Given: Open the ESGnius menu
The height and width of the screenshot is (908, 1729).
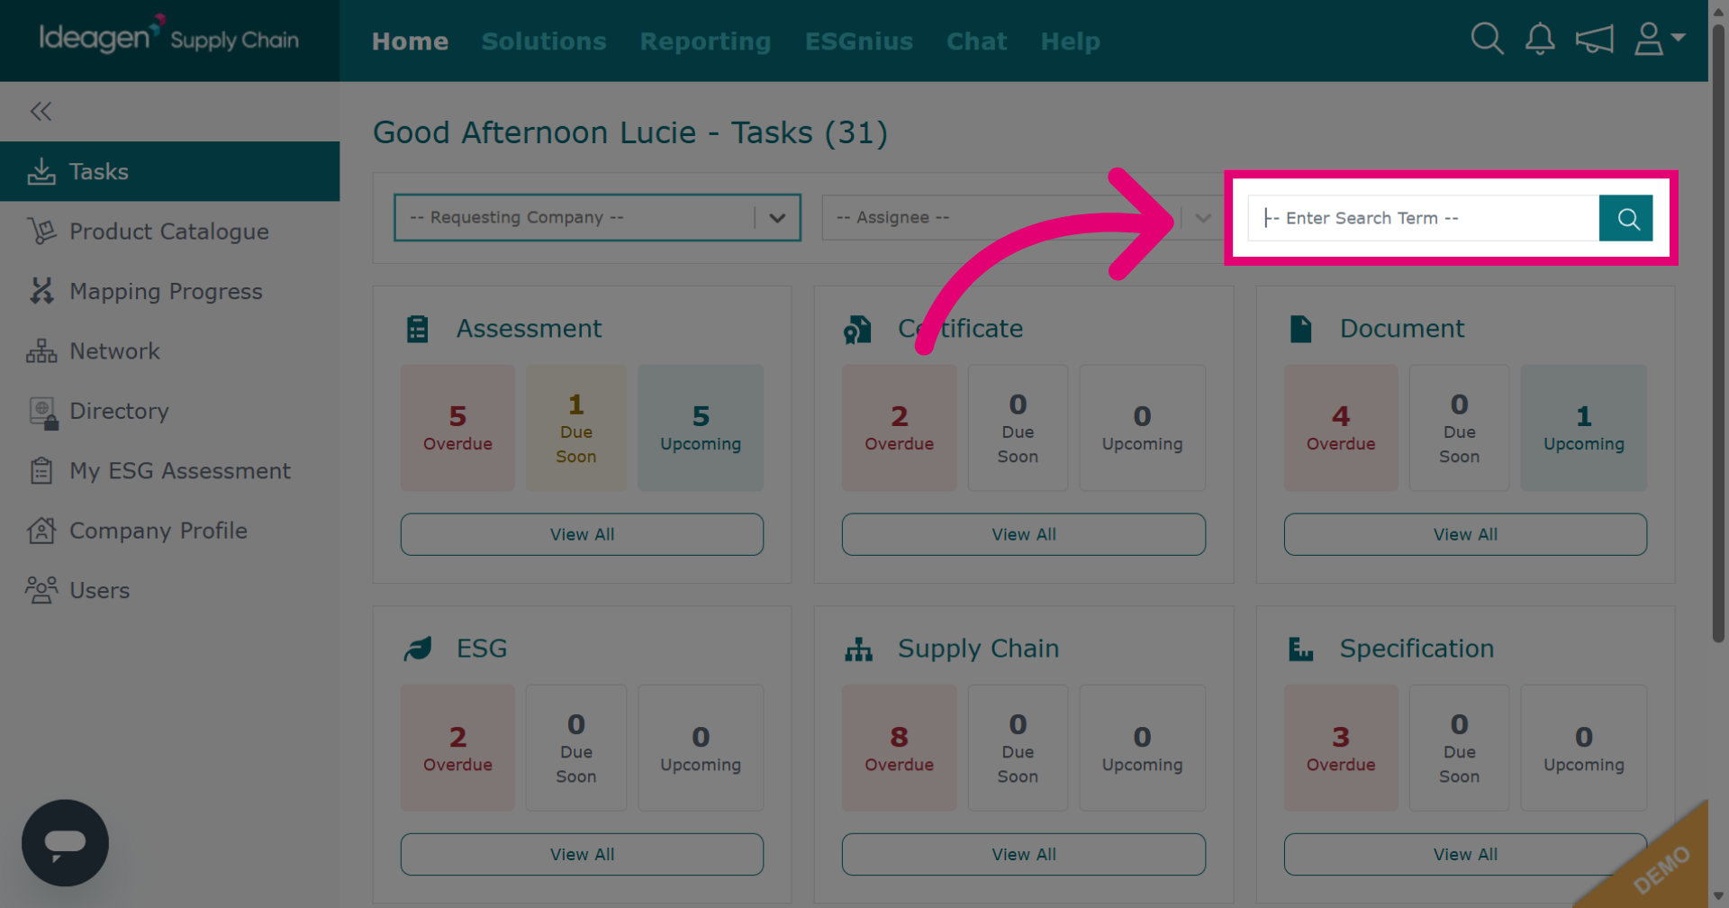Looking at the screenshot, I should click(x=859, y=41).
